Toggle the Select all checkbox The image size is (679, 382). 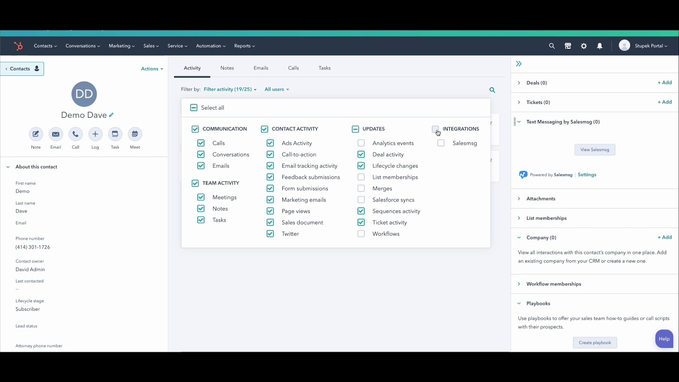[194, 108]
